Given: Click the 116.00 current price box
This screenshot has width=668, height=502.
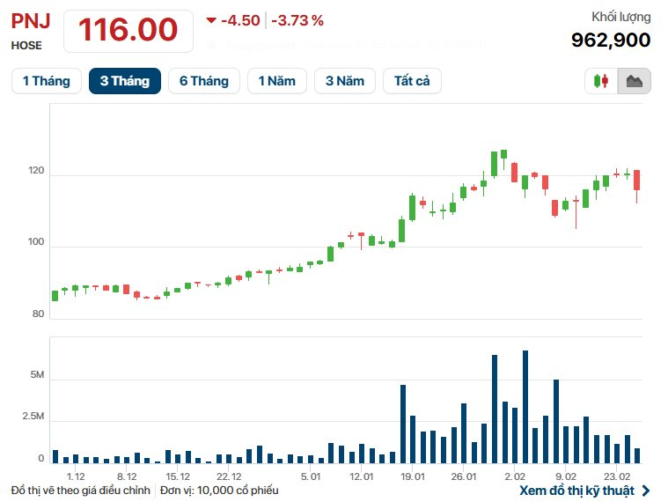Looking at the screenshot, I should point(128,30).
